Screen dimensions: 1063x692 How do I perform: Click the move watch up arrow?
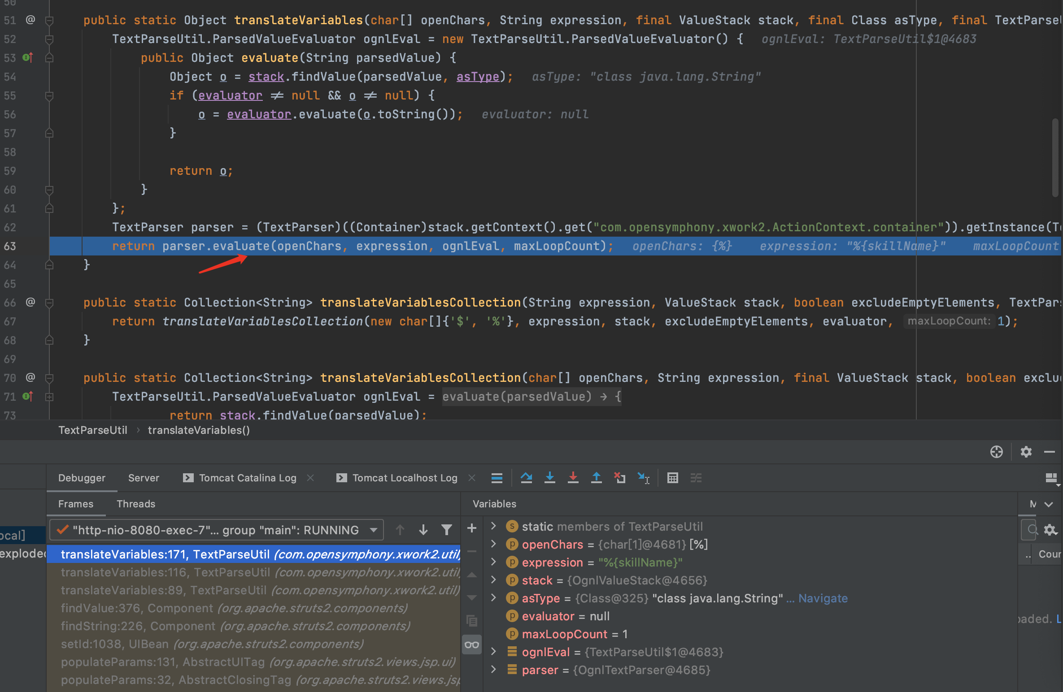[472, 575]
